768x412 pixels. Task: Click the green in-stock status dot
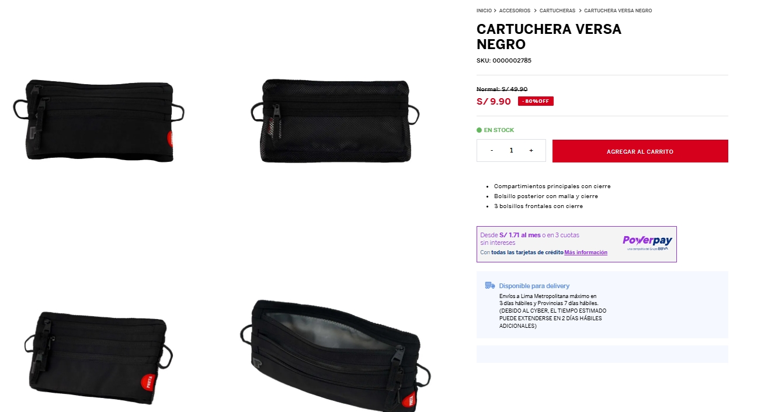479,130
